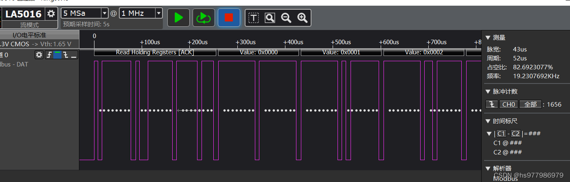Click the +100us timeline marker
570x182 pixels.
150,42
